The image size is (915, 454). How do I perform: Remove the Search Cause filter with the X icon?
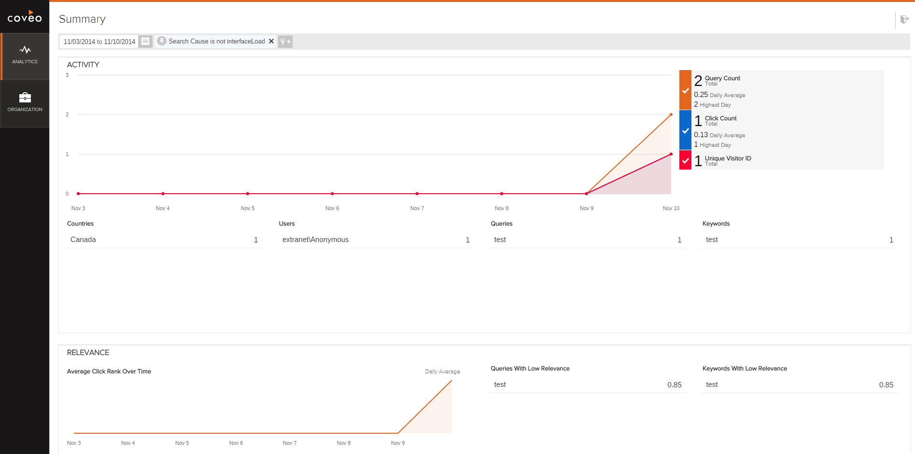(x=271, y=41)
